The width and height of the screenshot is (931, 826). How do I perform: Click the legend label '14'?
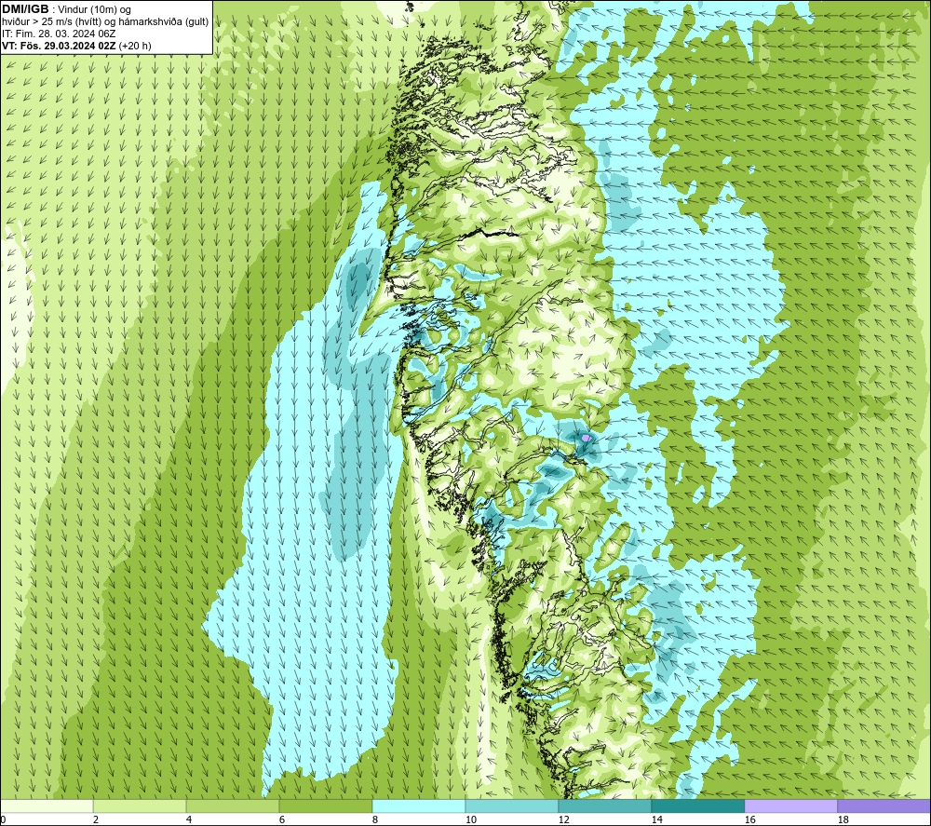[x=656, y=820]
